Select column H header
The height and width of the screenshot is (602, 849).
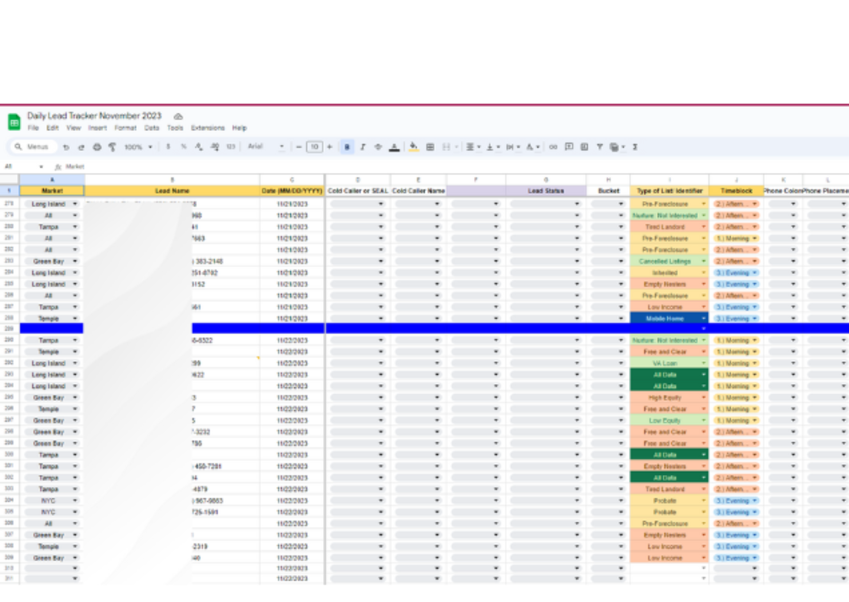point(608,180)
